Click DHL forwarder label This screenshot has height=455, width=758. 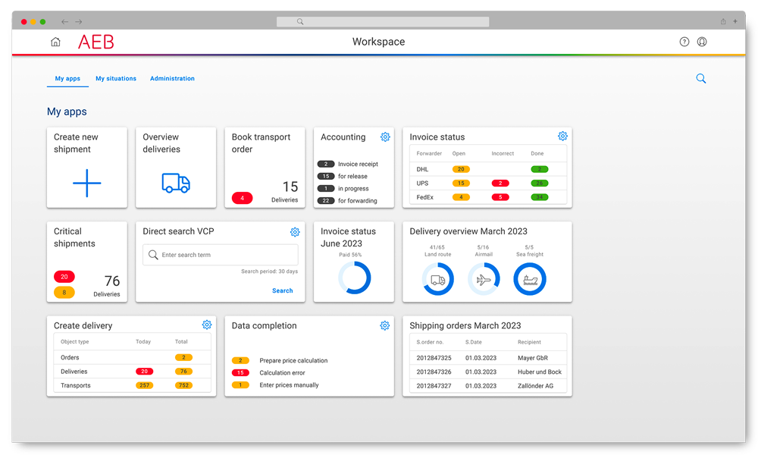point(422,169)
